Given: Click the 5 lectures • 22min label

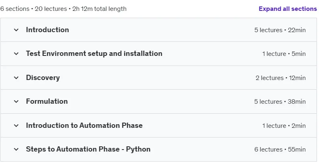Looking at the screenshot, I should pos(280,30).
